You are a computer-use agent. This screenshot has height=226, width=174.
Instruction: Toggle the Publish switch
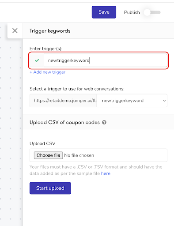(152, 12)
